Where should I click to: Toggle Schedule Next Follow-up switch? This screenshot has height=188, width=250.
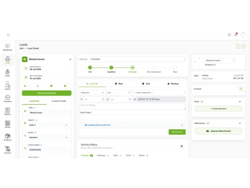[x=182, y=125]
